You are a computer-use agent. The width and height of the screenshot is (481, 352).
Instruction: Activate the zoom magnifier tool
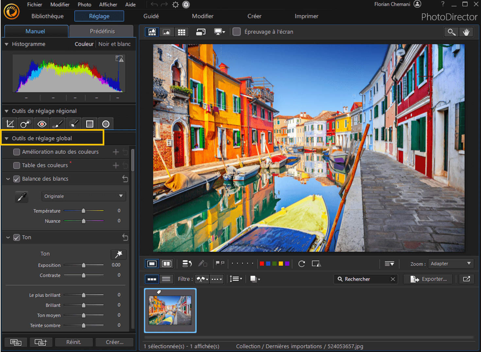coord(451,32)
